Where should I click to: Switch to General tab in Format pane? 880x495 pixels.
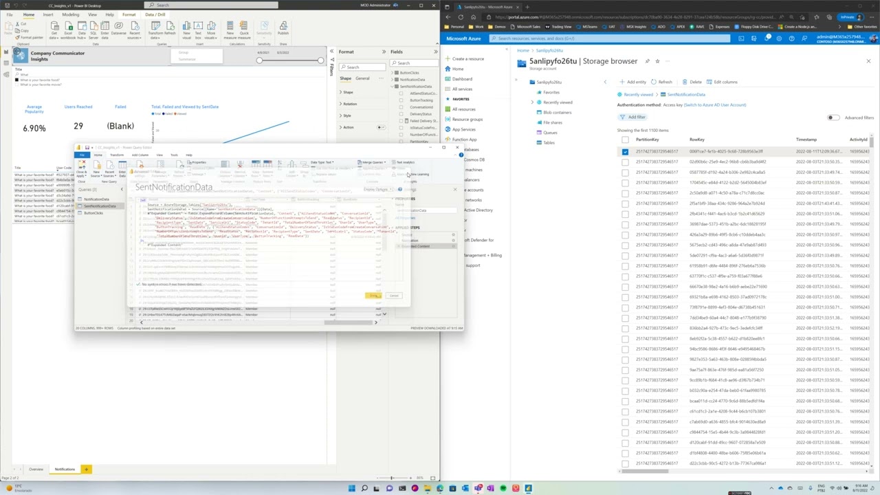[x=362, y=78]
